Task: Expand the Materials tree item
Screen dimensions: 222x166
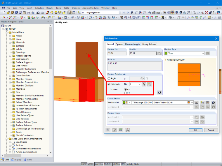Action: click(10, 43)
